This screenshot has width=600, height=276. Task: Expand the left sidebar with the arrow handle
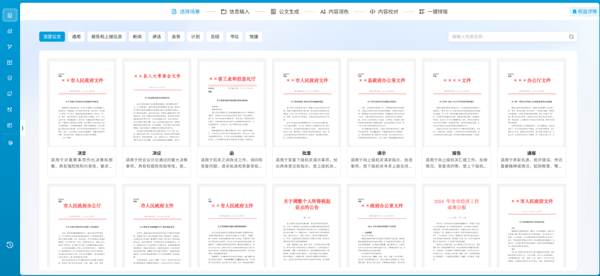pyautogui.click(x=22, y=128)
